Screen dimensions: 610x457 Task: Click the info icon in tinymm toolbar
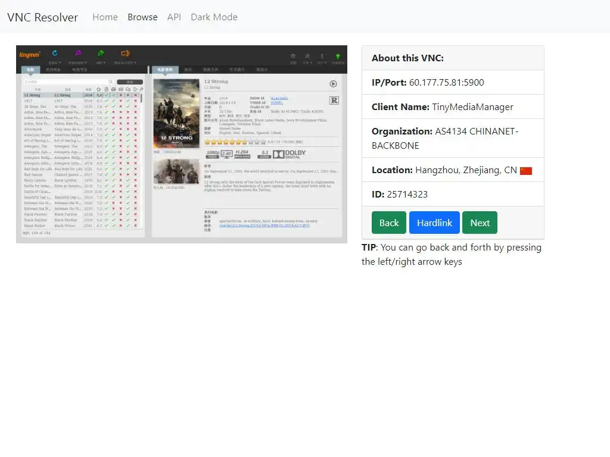[x=322, y=56]
